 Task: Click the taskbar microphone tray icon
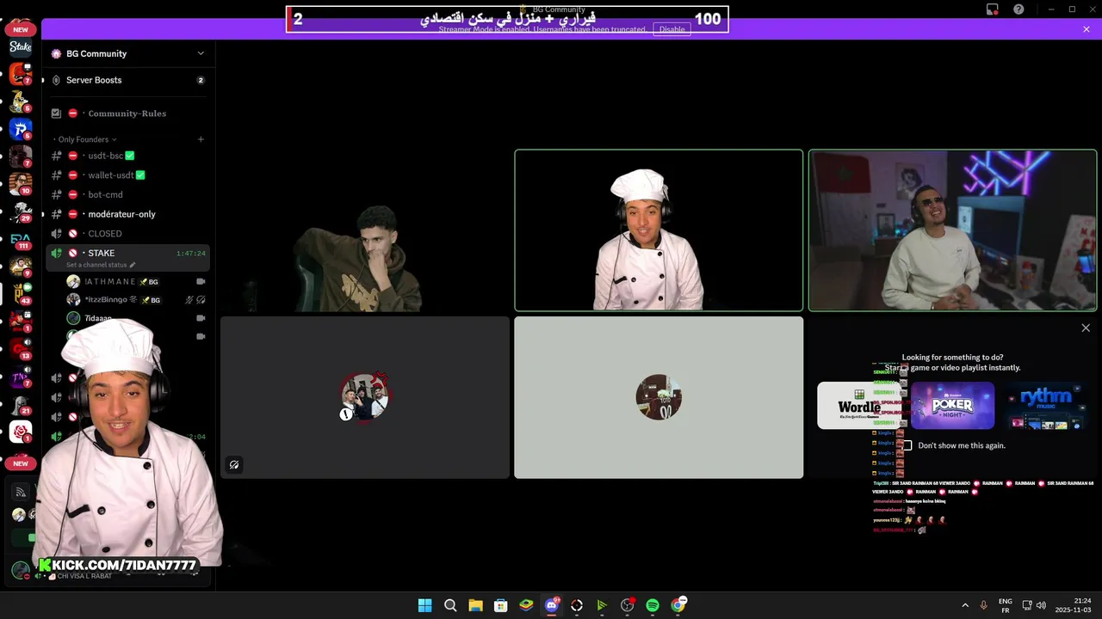pos(984,605)
